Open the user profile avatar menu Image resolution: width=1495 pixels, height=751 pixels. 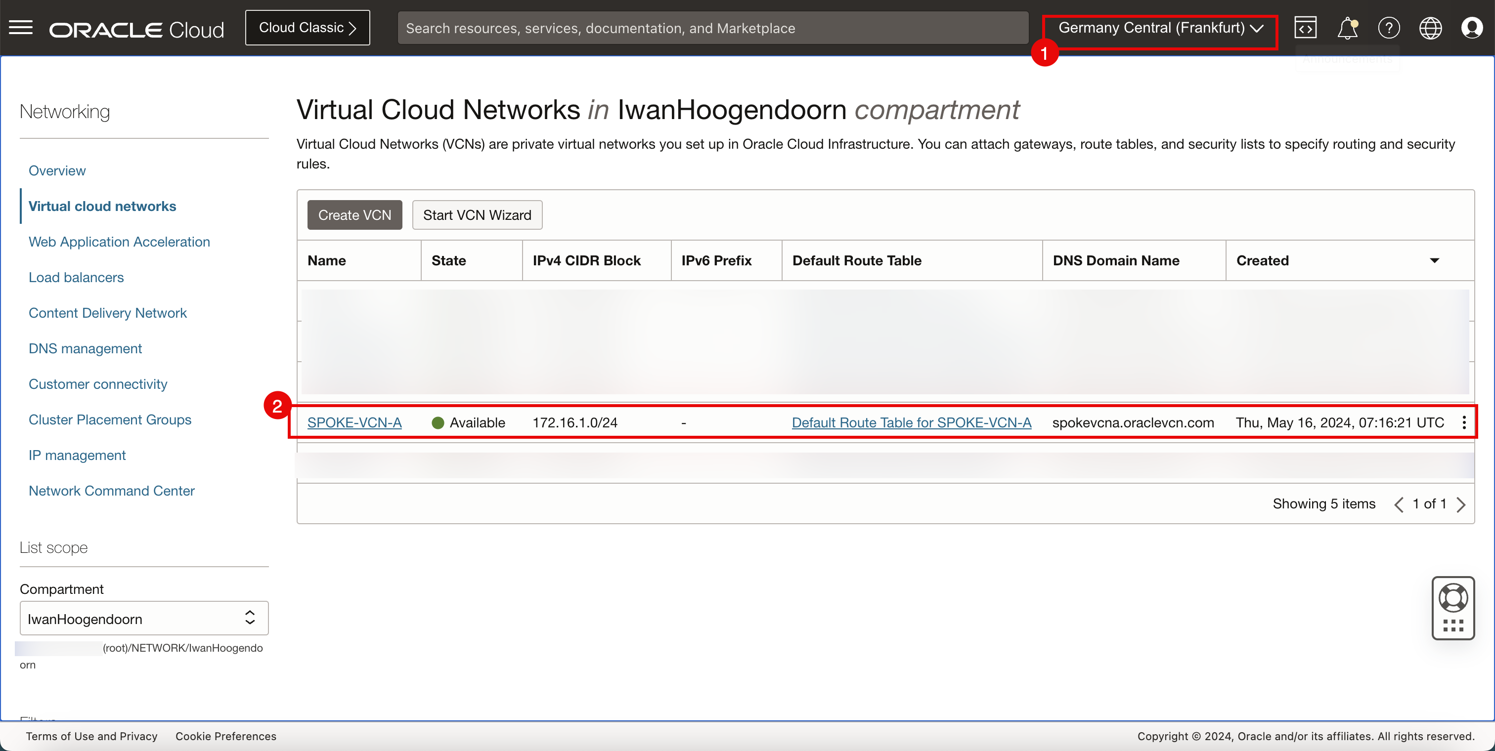point(1472,28)
